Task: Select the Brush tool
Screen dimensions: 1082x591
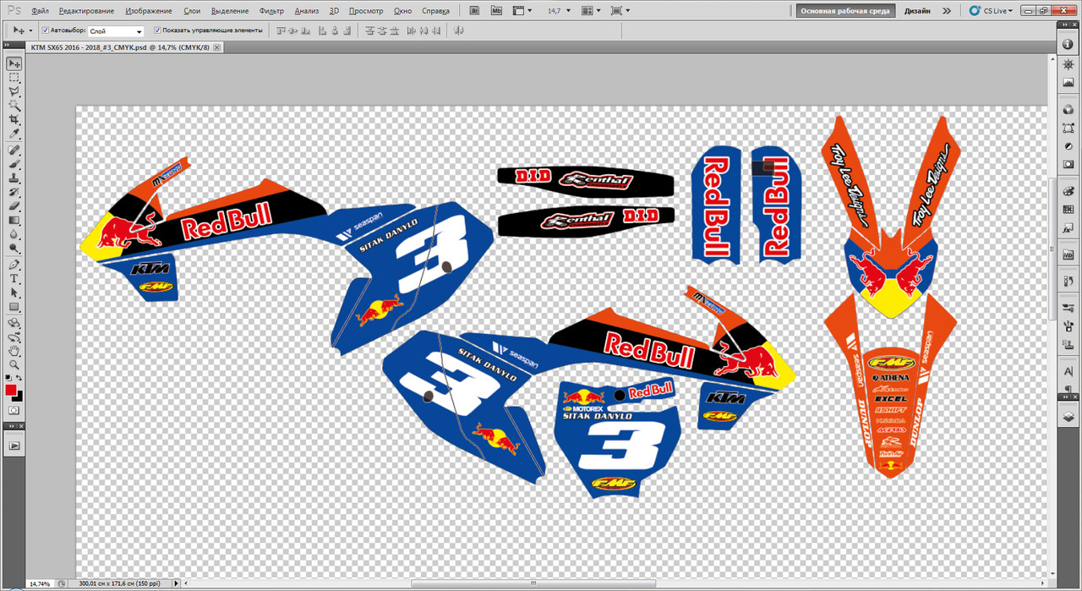Action: (x=14, y=164)
